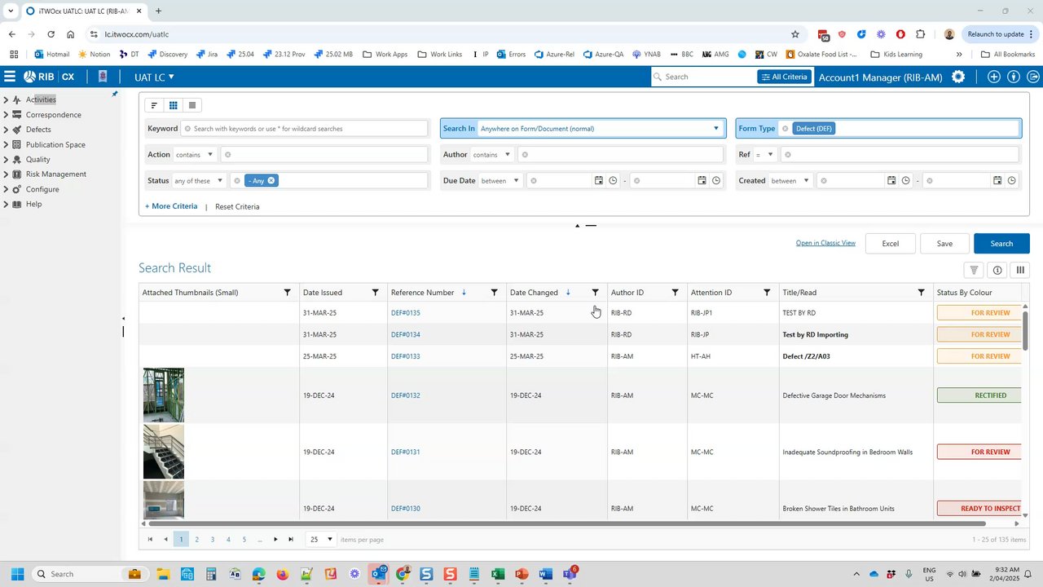Expand the Defects tree node
The image size is (1043, 587).
pos(6,130)
